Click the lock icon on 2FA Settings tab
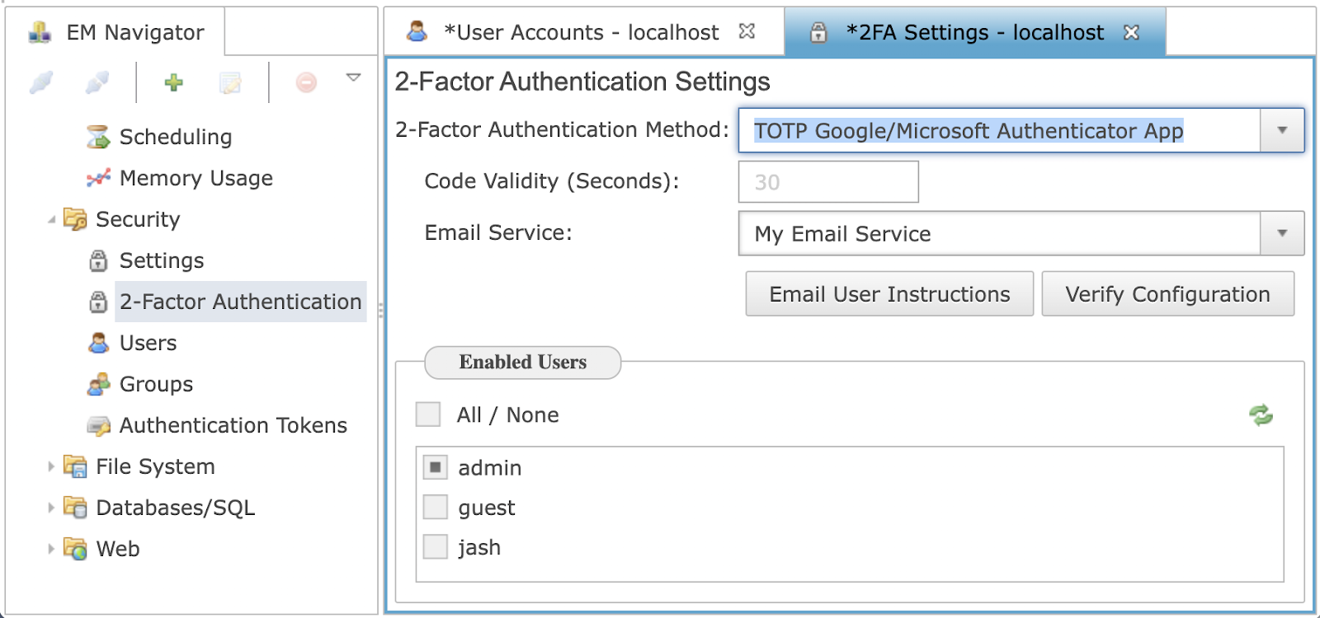The width and height of the screenshot is (1320, 618). pyautogui.click(x=818, y=32)
